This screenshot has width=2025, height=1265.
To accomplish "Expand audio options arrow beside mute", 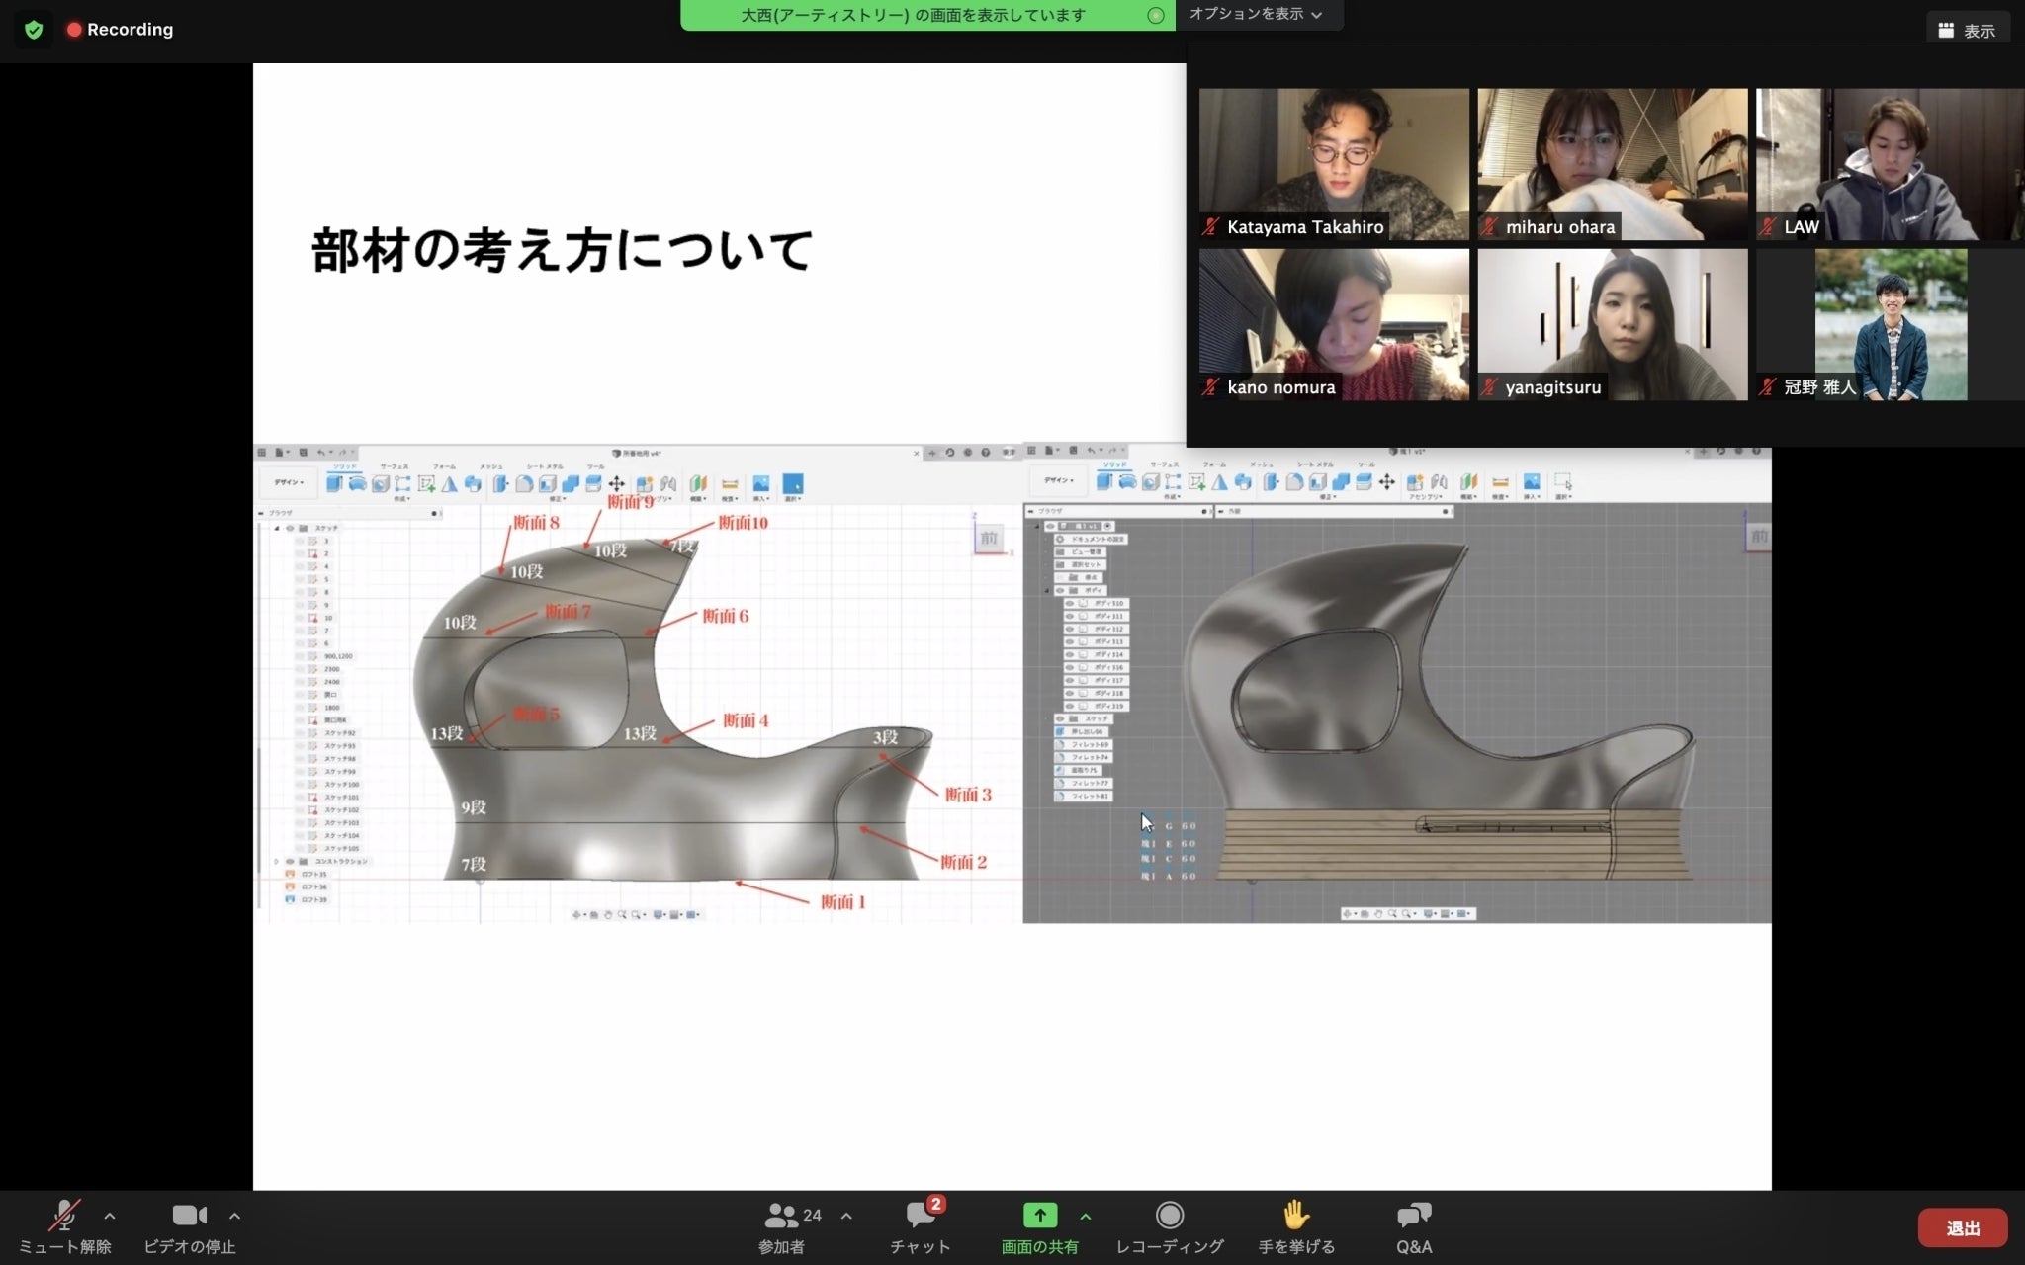I will pos(110,1216).
